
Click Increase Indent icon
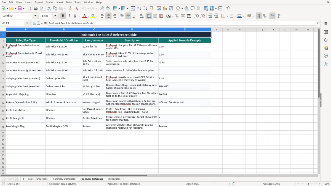pyautogui.click(x=210, y=16)
